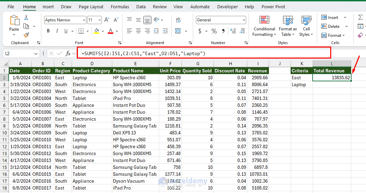Open the Number dialog launcher
This screenshot has width=366, height=193.
[246, 43]
